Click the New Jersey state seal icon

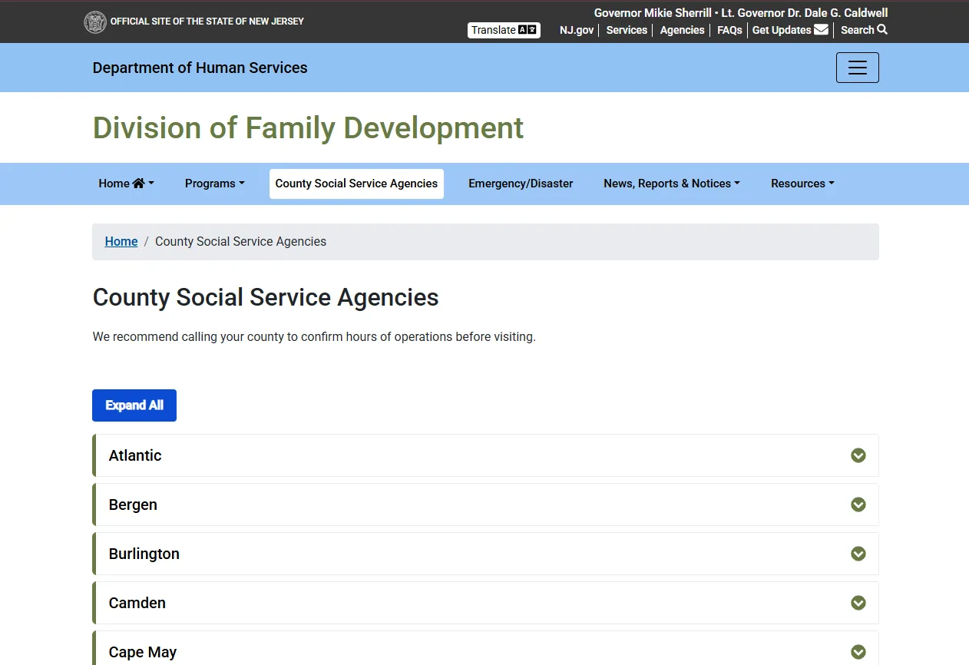click(x=94, y=22)
